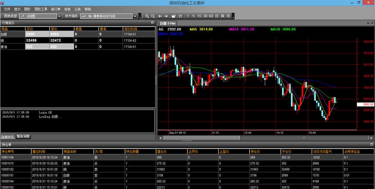Select the 1-minute timeframe

188,16
